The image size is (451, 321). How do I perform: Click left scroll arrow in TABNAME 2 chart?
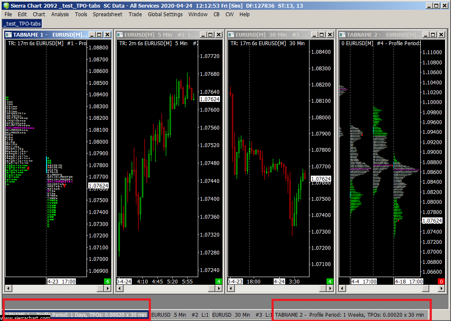click(x=342, y=288)
